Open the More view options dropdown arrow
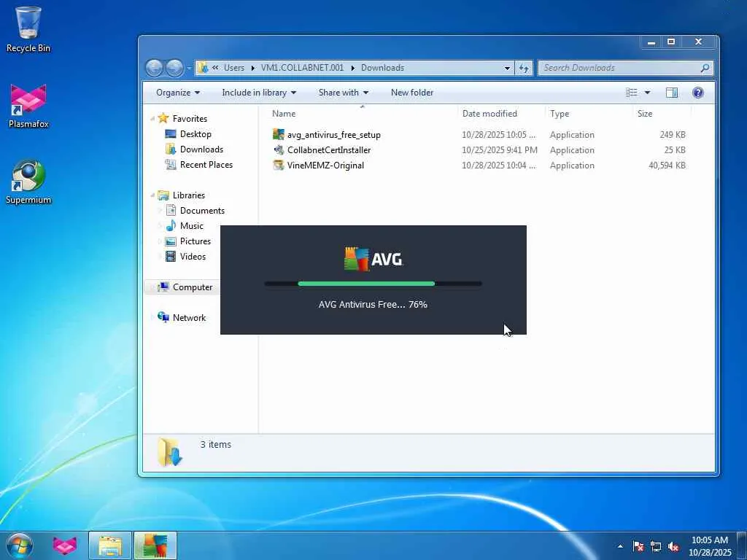The width and height of the screenshot is (747, 560). [x=648, y=93]
